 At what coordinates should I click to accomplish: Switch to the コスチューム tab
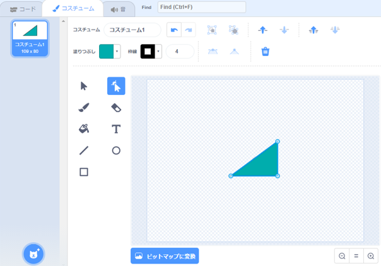73,9
